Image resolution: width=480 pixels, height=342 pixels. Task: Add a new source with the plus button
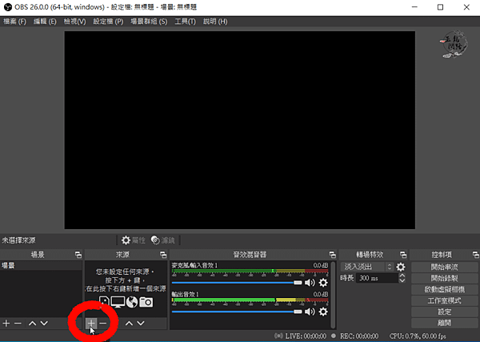point(91,323)
